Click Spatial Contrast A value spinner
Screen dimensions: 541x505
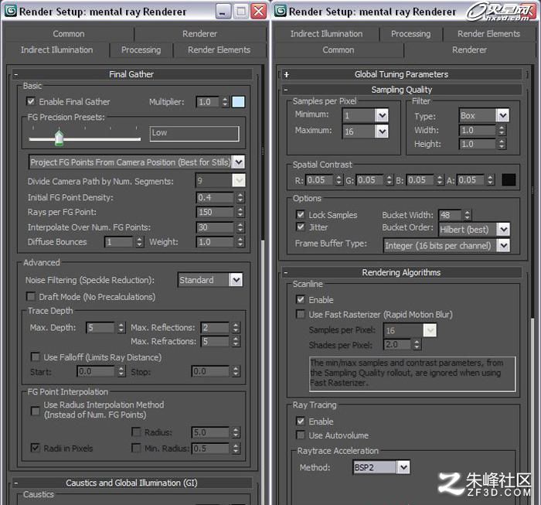490,180
